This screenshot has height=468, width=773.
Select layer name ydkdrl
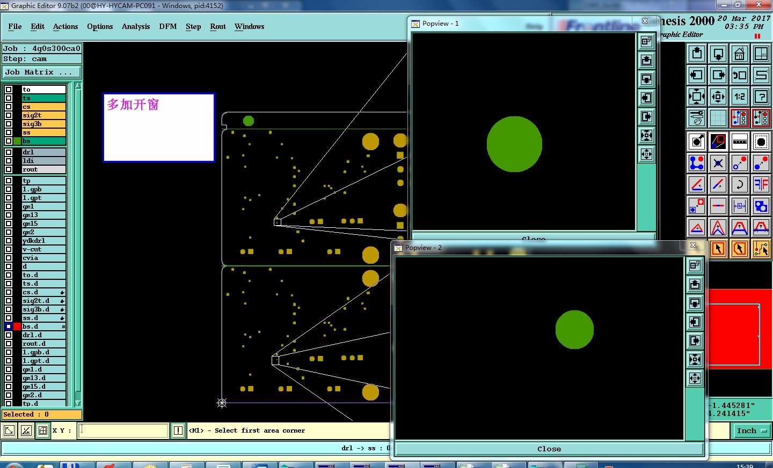(x=43, y=241)
